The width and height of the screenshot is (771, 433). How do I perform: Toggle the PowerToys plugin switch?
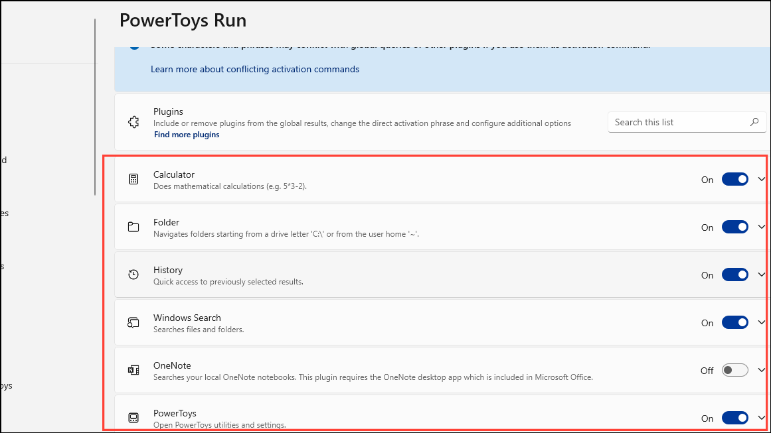point(735,418)
